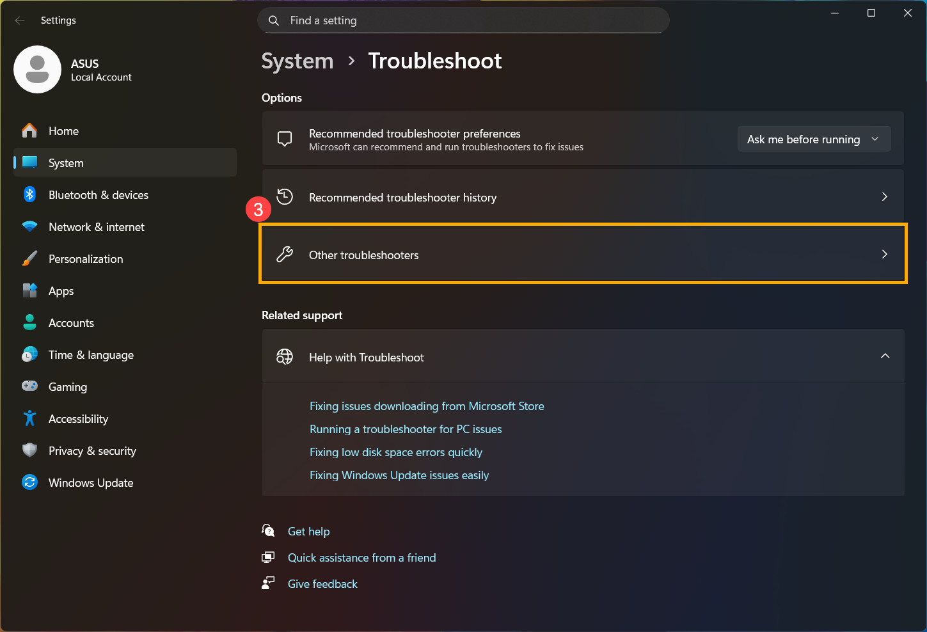Viewport: 927px width, 632px height.
Task: Click the Network Wi-Fi icon
Action: [29, 226]
